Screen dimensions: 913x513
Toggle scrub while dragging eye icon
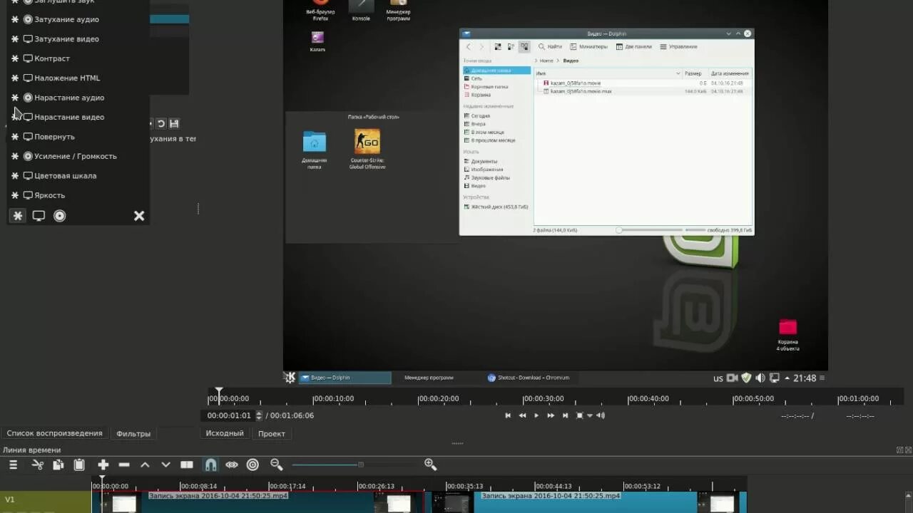click(232, 465)
